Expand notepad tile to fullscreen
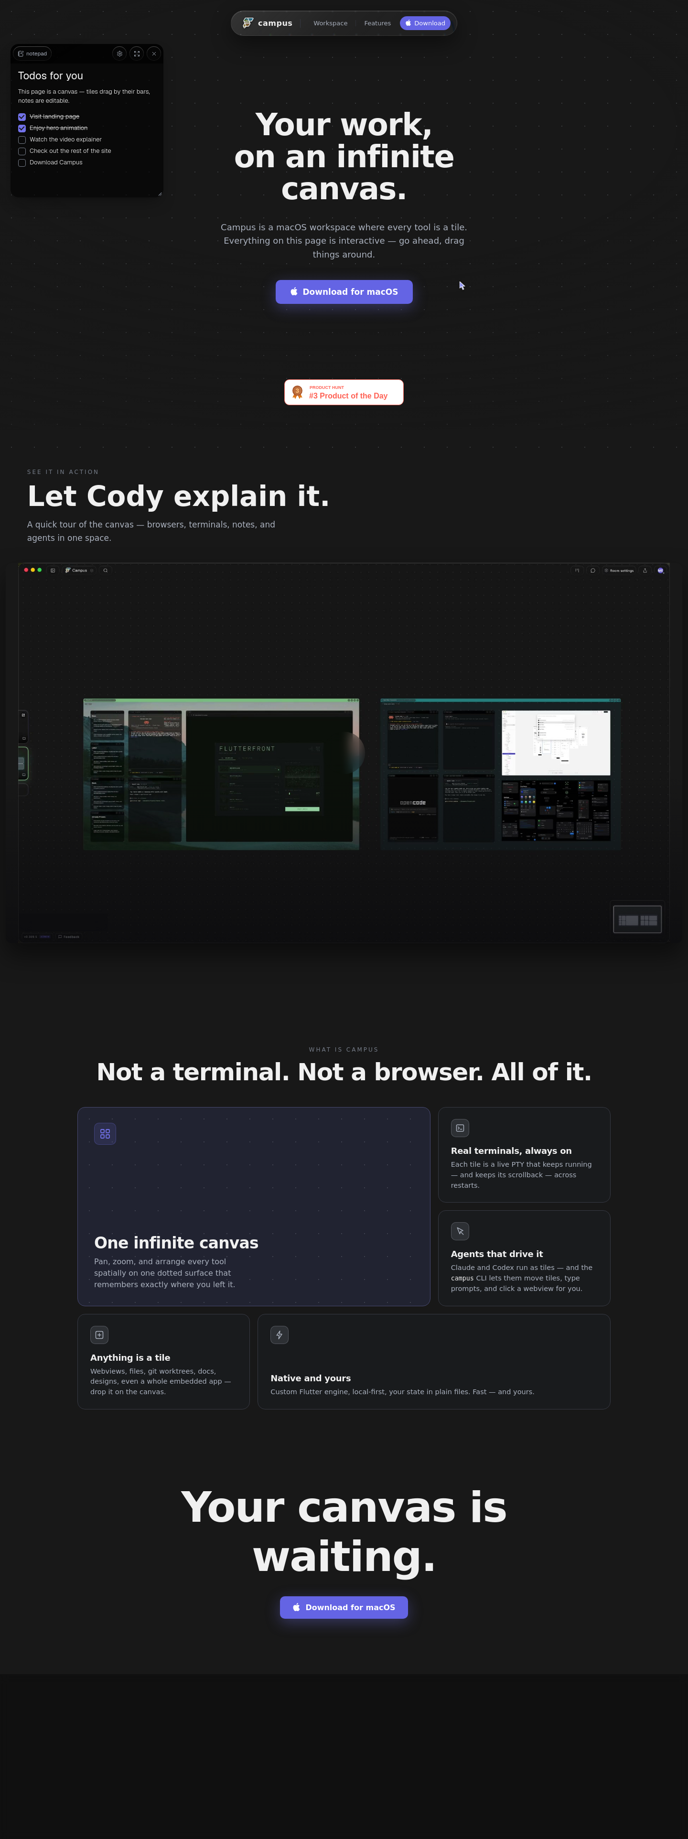Viewport: 688px width, 1839px height. pos(137,54)
